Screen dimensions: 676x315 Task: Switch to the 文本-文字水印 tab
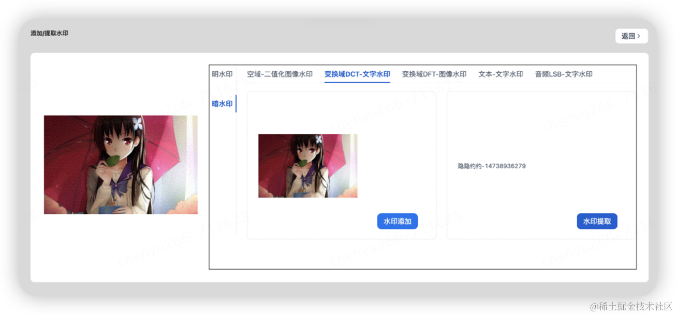(x=501, y=74)
